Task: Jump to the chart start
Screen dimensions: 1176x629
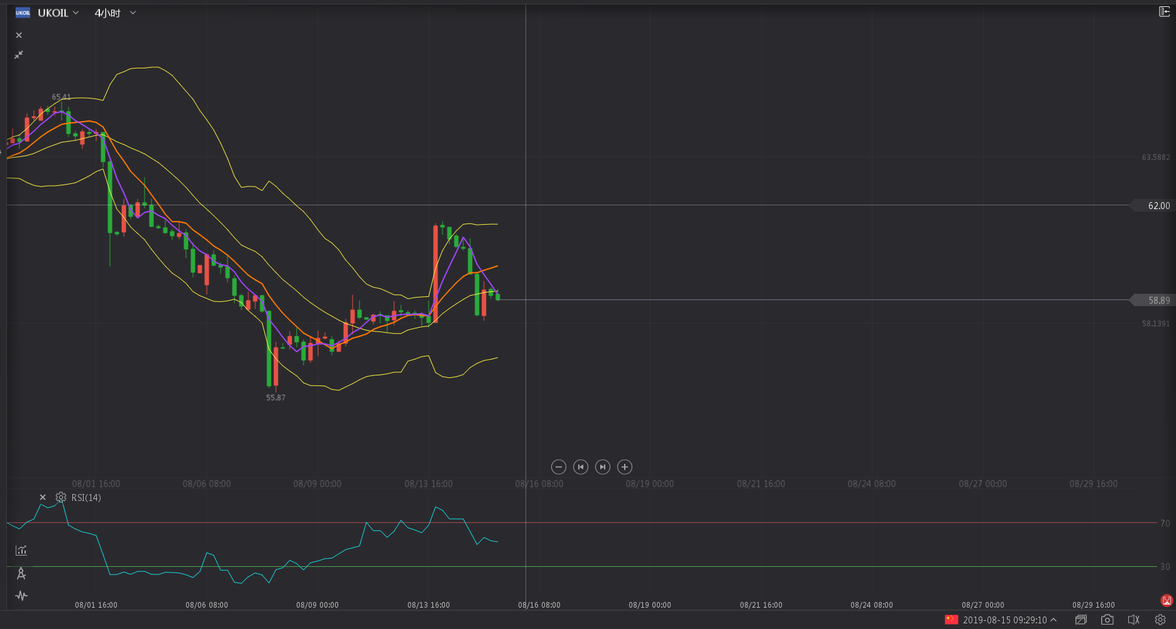Action: click(581, 467)
